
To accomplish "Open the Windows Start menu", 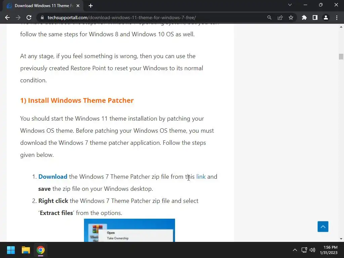I will coord(11,250).
